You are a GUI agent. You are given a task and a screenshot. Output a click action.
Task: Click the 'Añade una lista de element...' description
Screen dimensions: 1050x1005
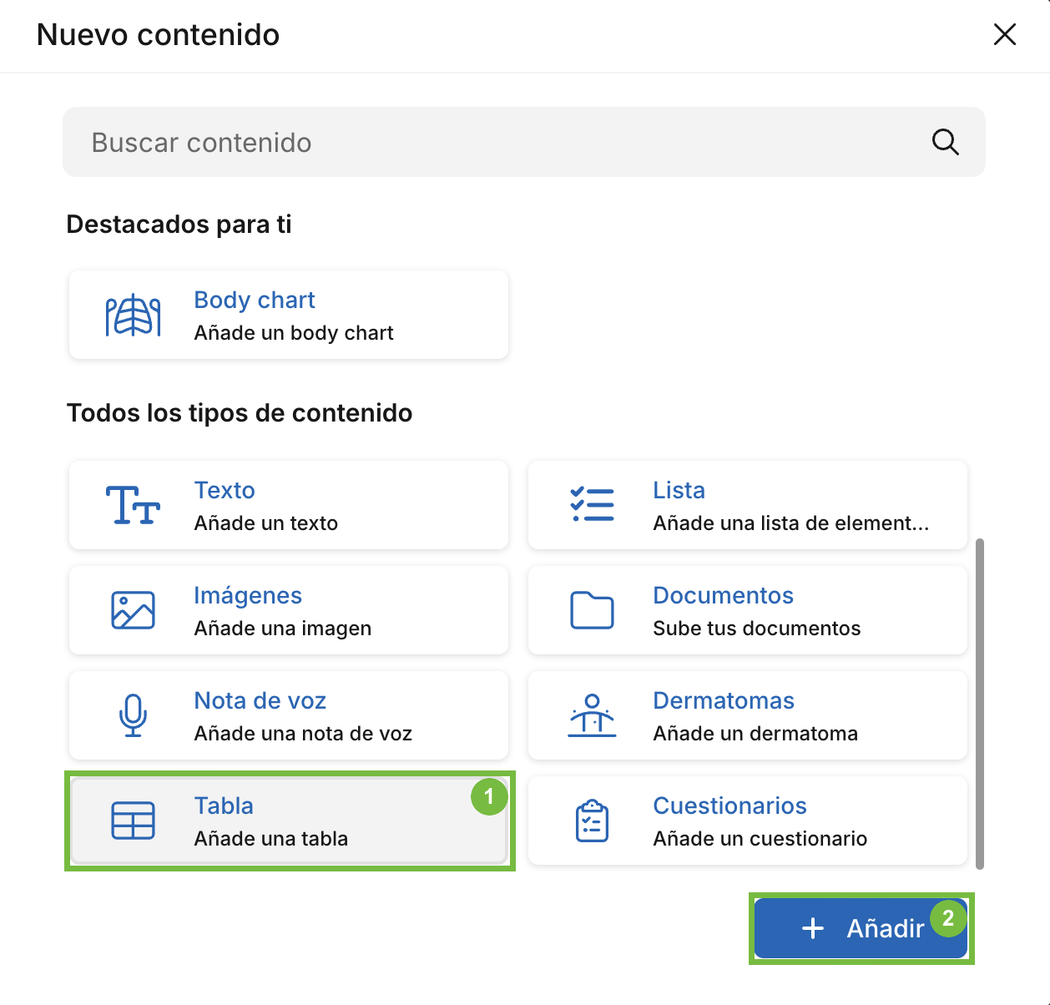pyautogui.click(x=790, y=523)
